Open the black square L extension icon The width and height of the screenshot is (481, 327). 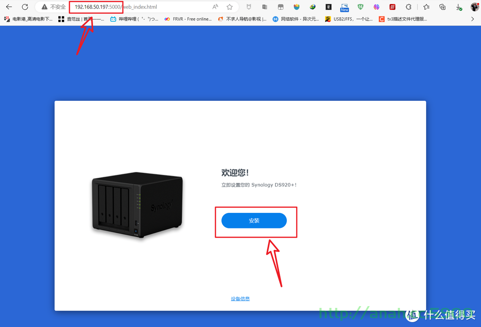(329, 7)
